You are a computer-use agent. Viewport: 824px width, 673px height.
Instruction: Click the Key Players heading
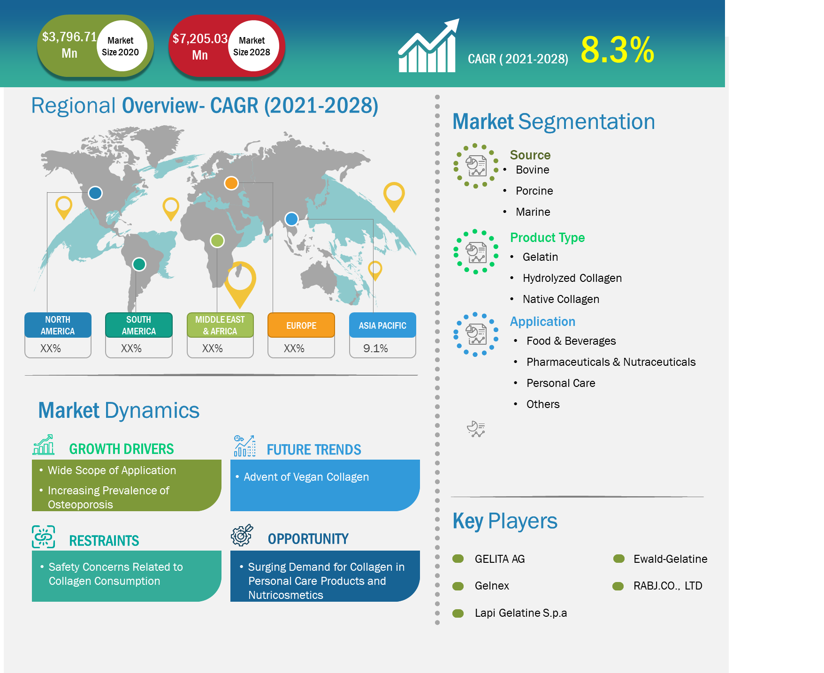click(505, 522)
